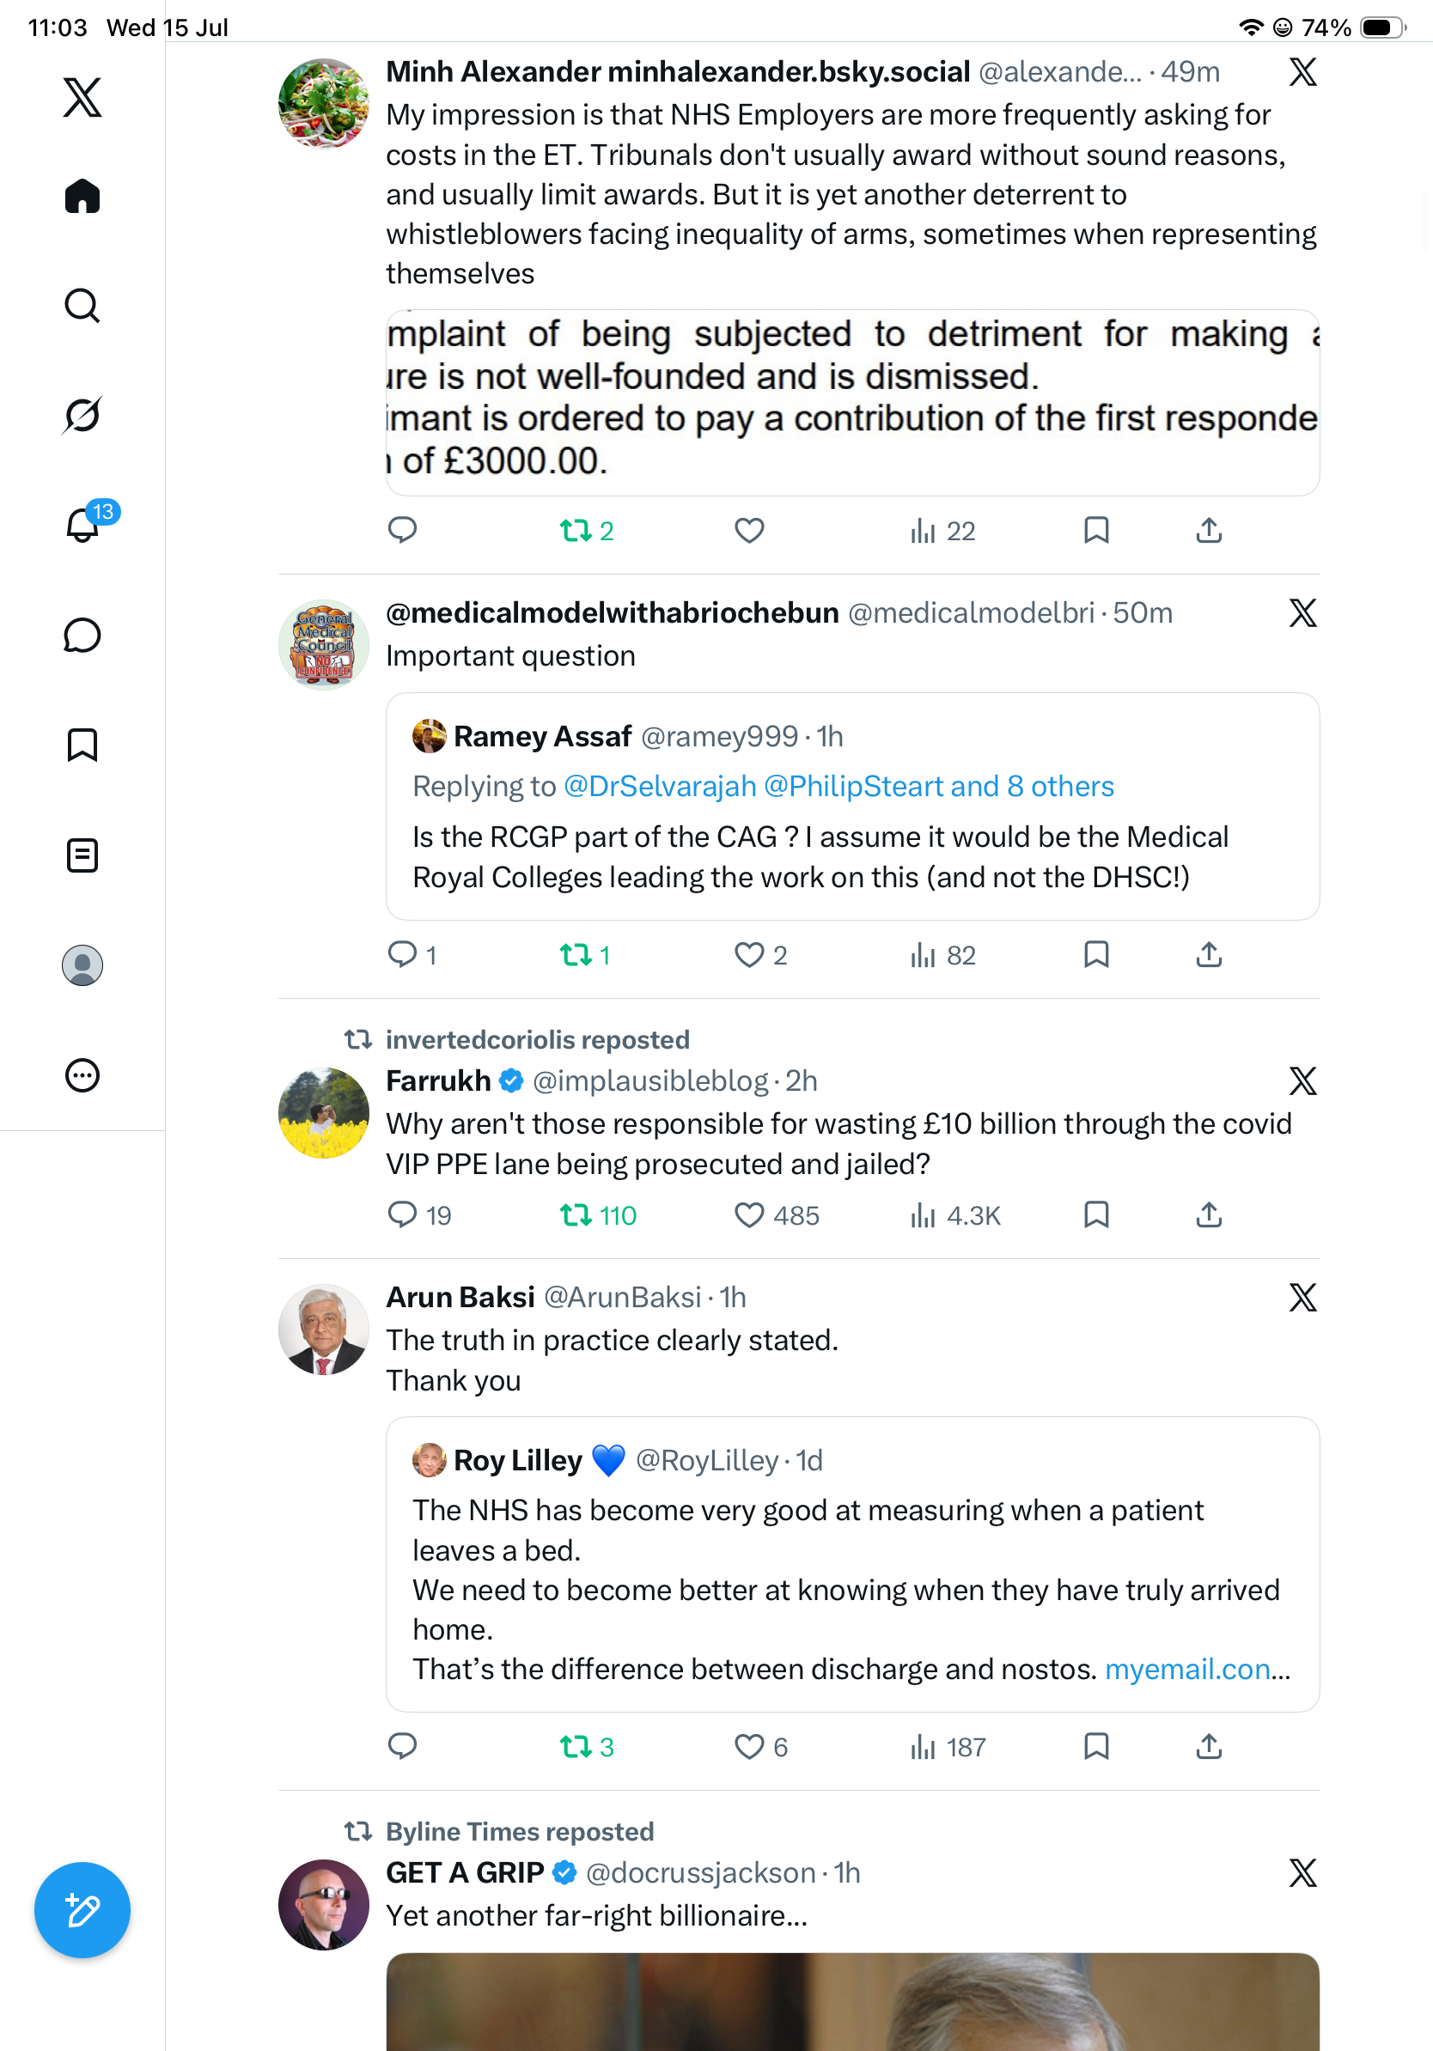Open the More options circle icon
The width and height of the screenshot is (1433, 2051).
(82, 1074)
